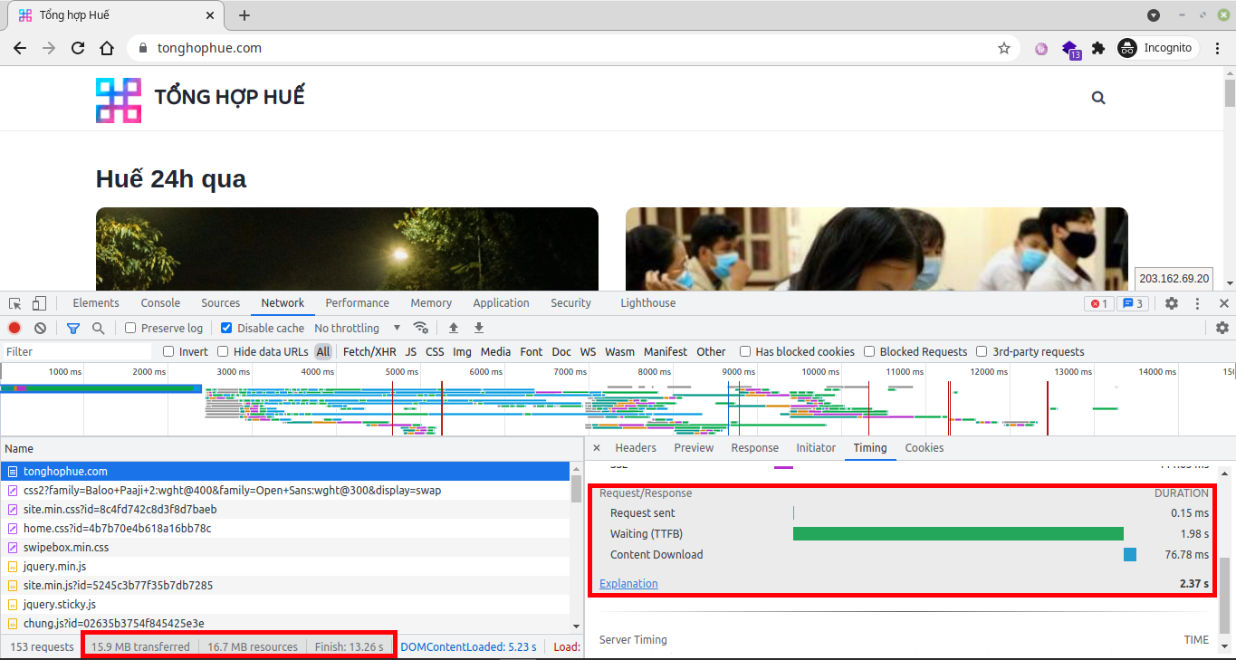Open the Application panel
Screen dimensions: 1236x660
coord(501,303)
